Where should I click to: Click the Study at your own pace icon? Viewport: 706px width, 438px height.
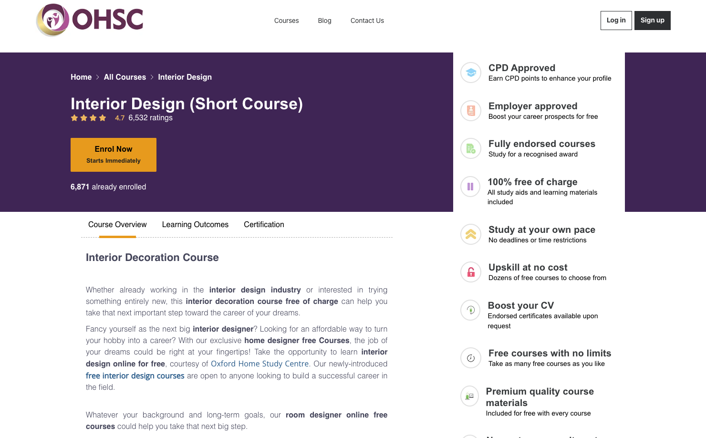471,234
